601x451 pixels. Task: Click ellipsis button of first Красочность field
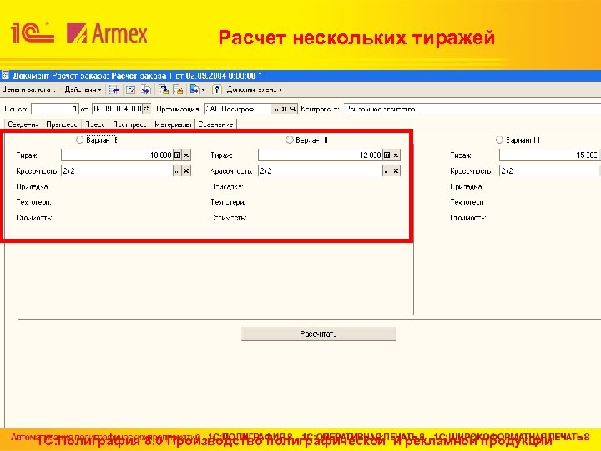[x=177, y=170]
